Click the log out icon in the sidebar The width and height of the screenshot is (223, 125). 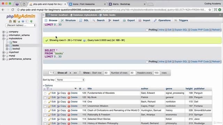pos(15,21)
